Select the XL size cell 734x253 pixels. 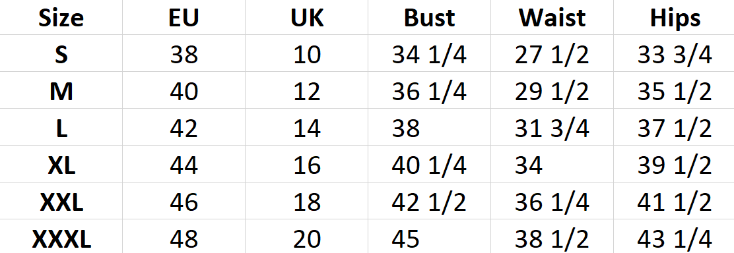(x=61, y=164)
